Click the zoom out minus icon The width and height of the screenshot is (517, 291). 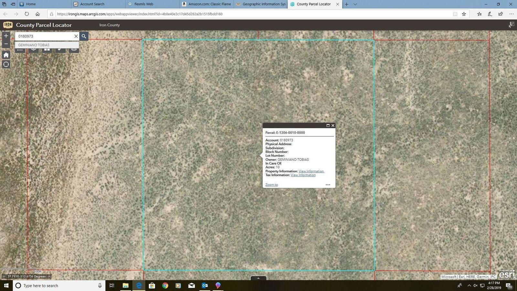[6, 44]
